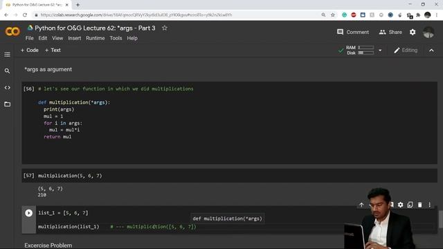The width and height of the screenshot is (443, 249).
Task: Click the RAM usage bar
Action: (x=366, y=48)
